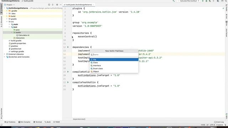Open the Elm Compiler tool window

[25, 122]
